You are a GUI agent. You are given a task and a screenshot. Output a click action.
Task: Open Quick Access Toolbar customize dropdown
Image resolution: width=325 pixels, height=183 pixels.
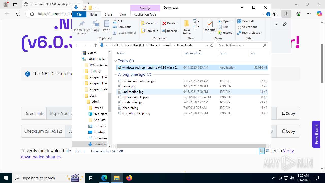pos(95,8)
